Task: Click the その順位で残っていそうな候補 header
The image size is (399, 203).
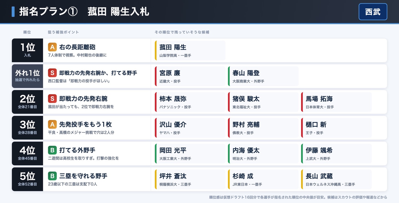Action: [182, 32]
